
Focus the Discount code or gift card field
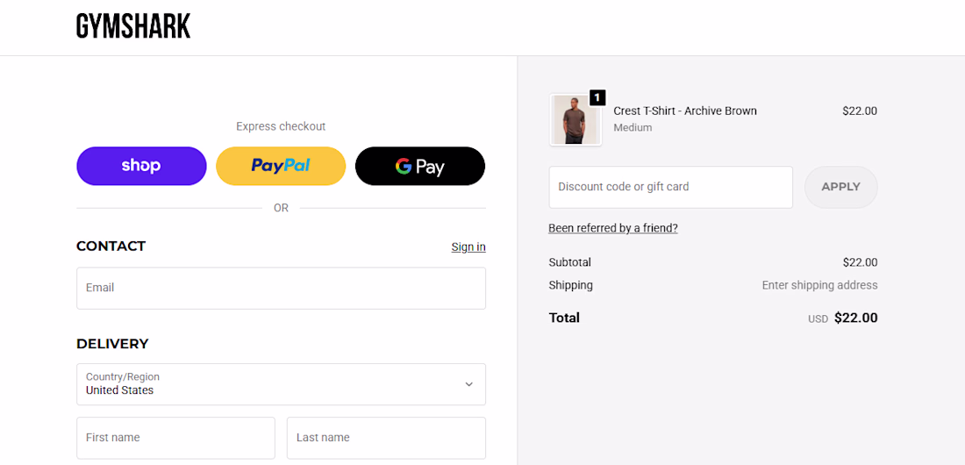[670, 187]
